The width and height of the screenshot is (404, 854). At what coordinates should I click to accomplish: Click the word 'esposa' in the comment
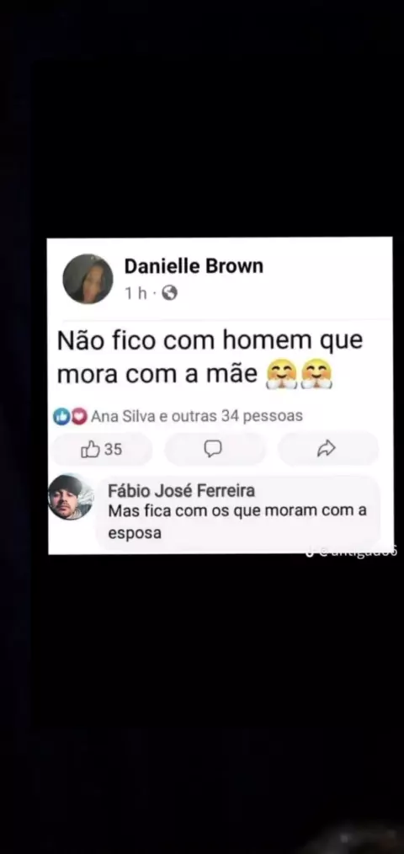tap(135, 534)
